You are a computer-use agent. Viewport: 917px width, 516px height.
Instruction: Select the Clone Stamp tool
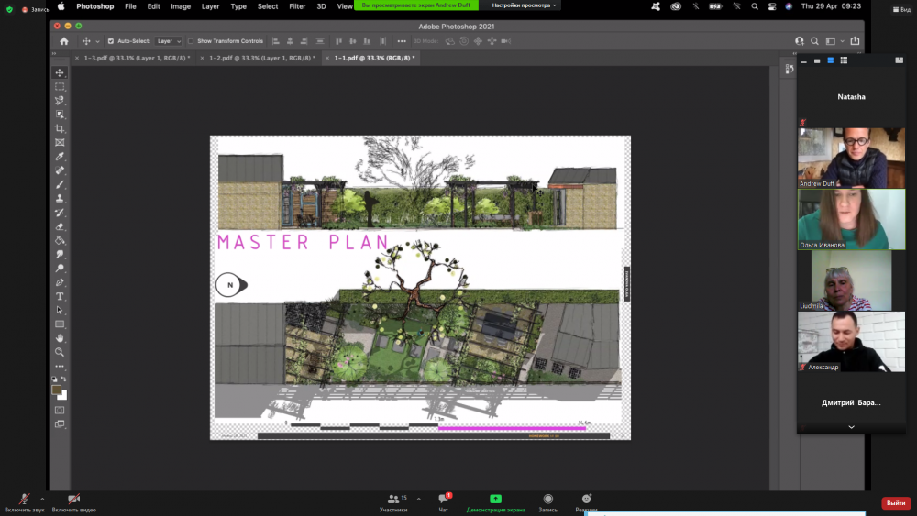(x=60, y=199)
